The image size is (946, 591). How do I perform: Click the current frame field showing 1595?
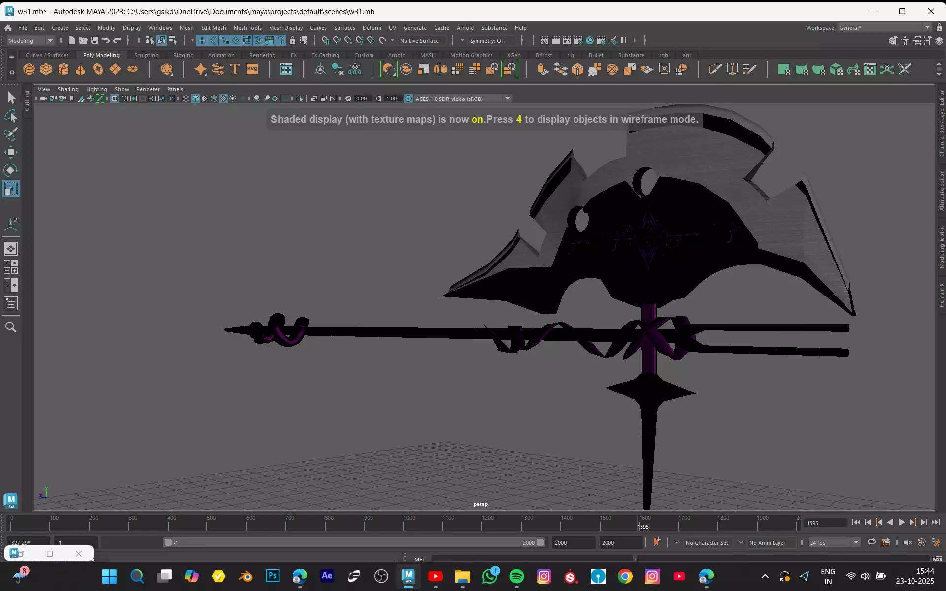[x=825, y=523]
